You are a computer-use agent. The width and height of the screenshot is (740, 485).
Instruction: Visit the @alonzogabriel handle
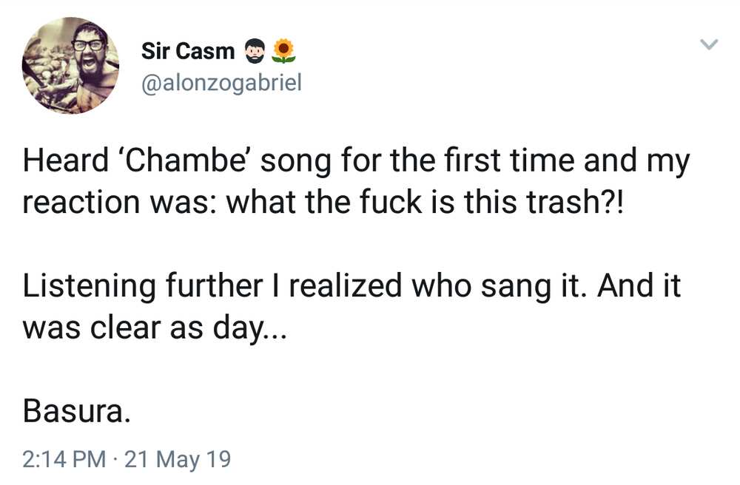[x=221, y=83]
